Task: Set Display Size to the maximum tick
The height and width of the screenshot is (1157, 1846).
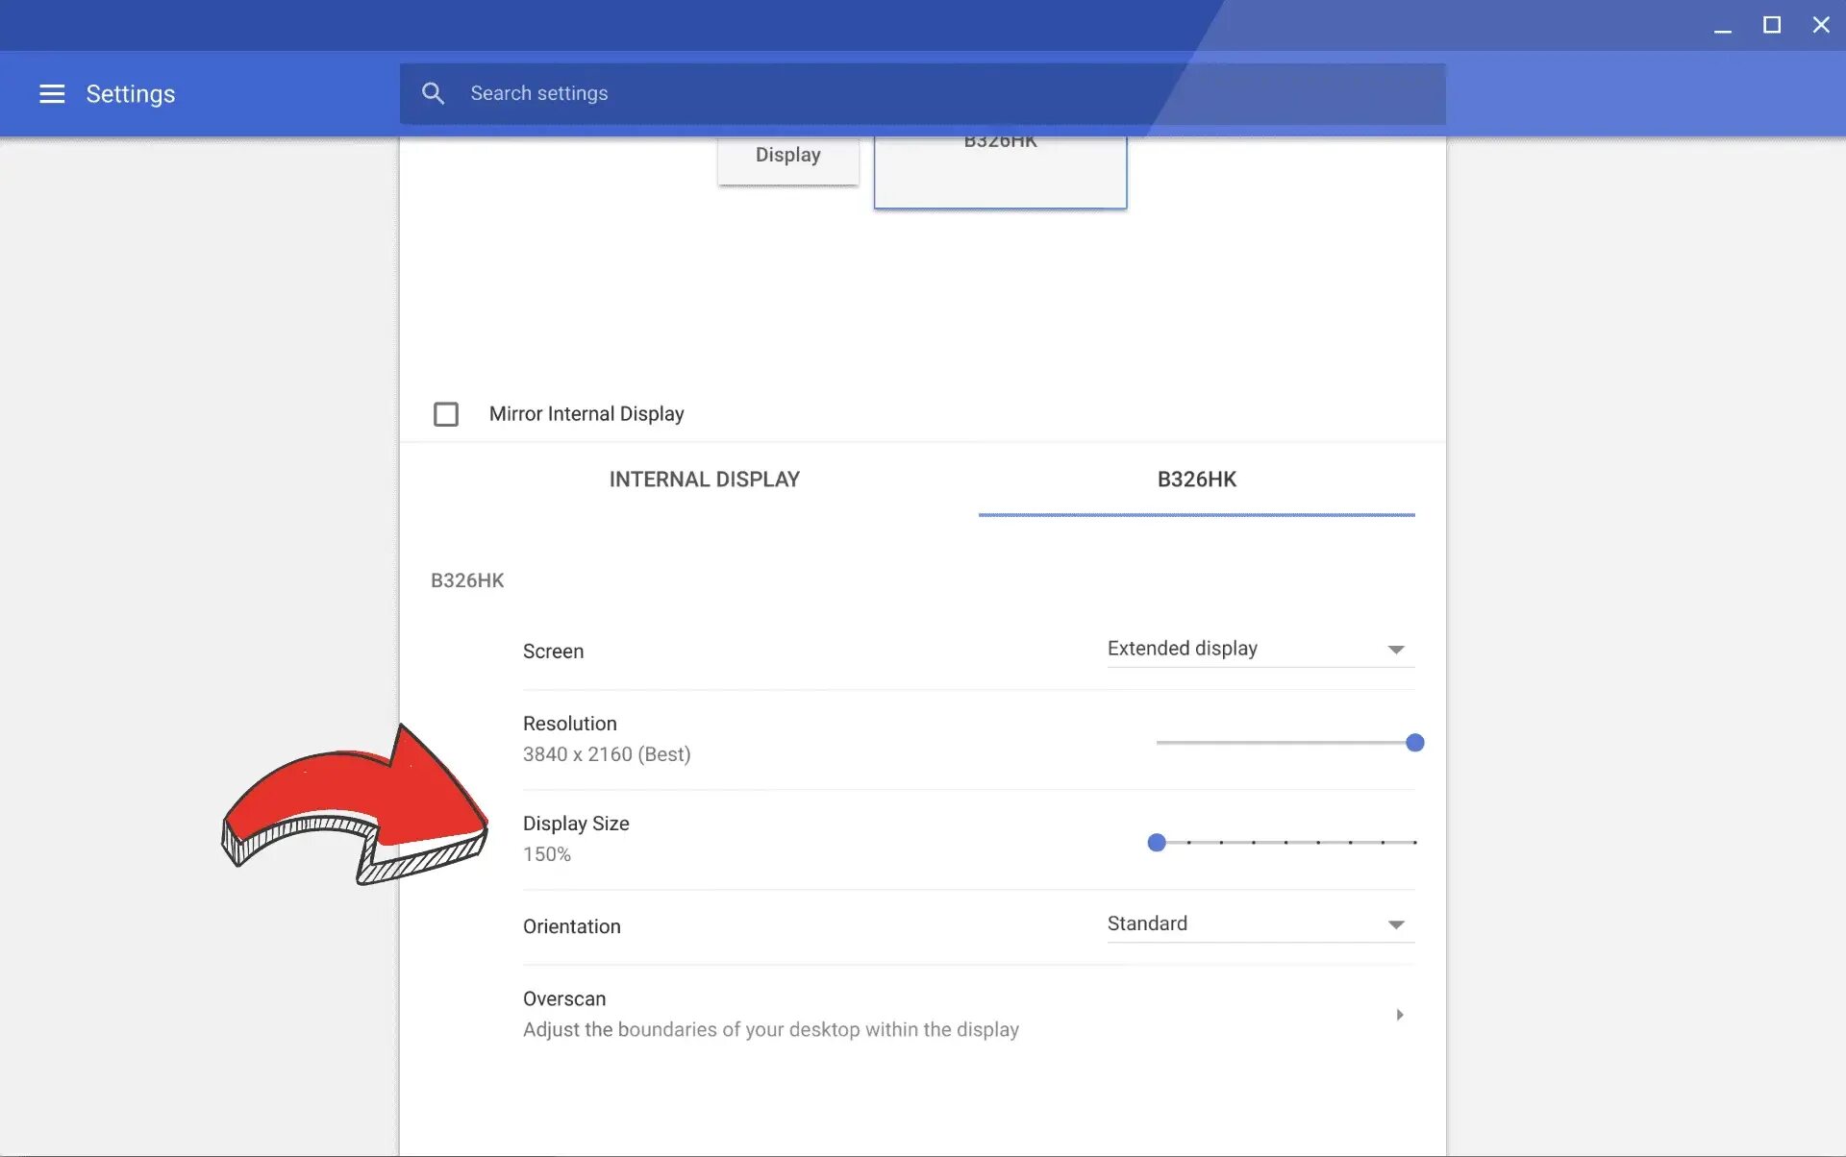Action: 1414,843
